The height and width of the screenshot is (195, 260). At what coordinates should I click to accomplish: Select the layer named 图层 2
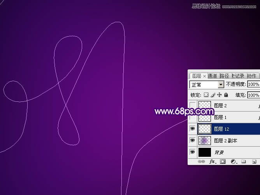pyautogui.click(x=220, y=106)
